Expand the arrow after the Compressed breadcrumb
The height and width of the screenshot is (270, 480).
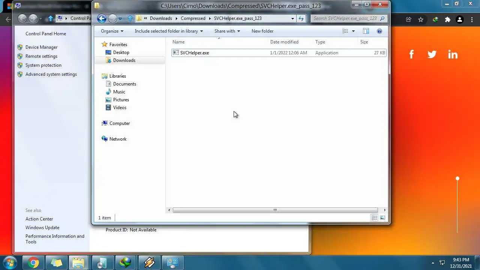(x=210, y=18)
